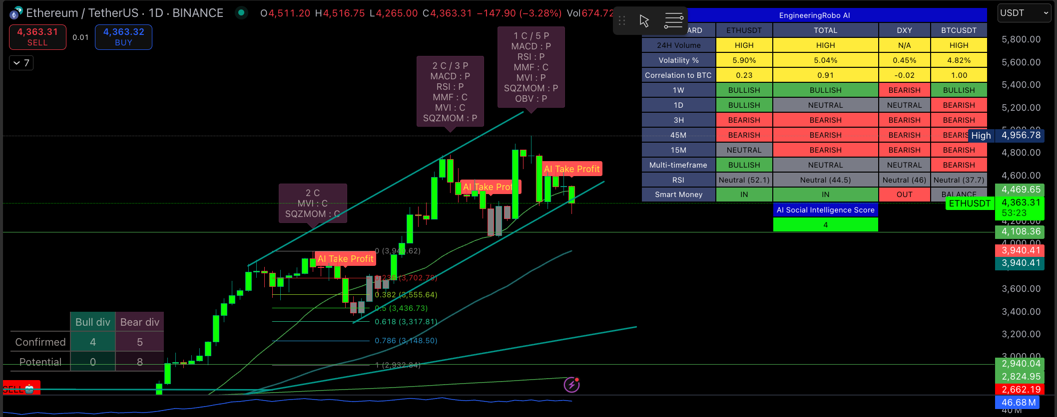Click the AI Social Intelligence Score header

825,210
